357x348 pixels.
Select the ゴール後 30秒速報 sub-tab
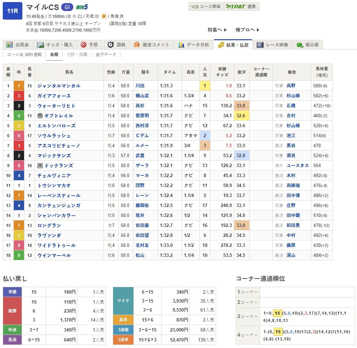[x=24, y=54]
